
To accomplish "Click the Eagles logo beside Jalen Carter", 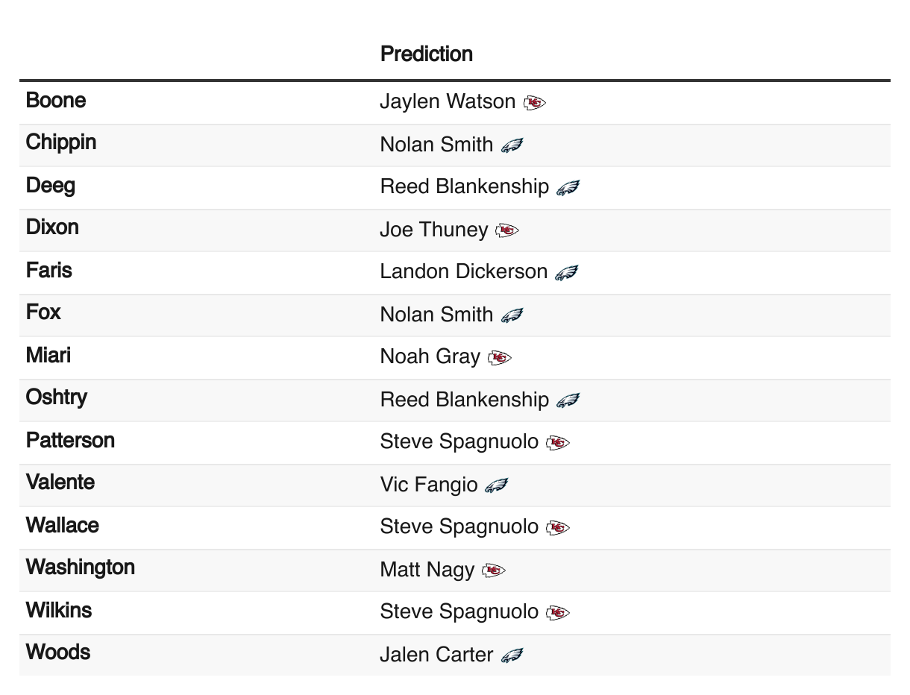I will tap(512, 655).
